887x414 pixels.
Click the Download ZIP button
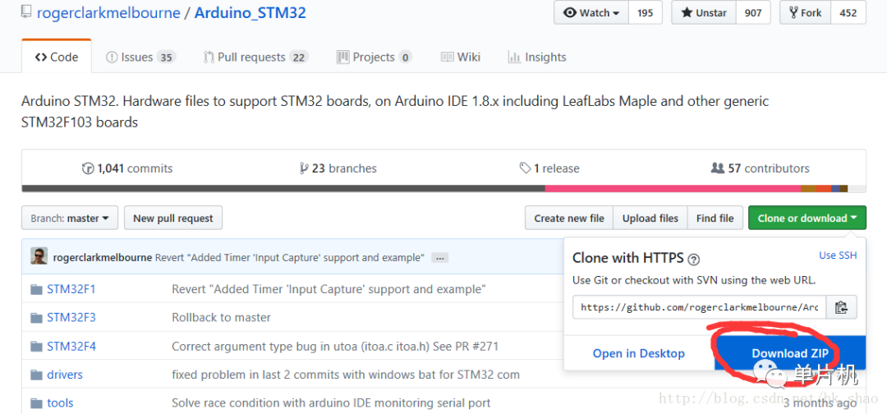790,353
